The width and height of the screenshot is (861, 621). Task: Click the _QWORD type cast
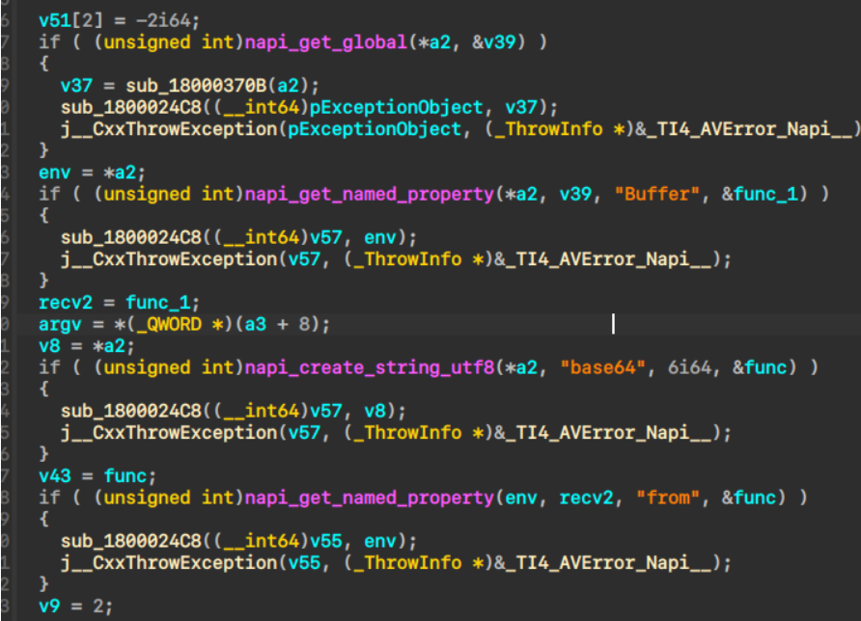point(169,324)
